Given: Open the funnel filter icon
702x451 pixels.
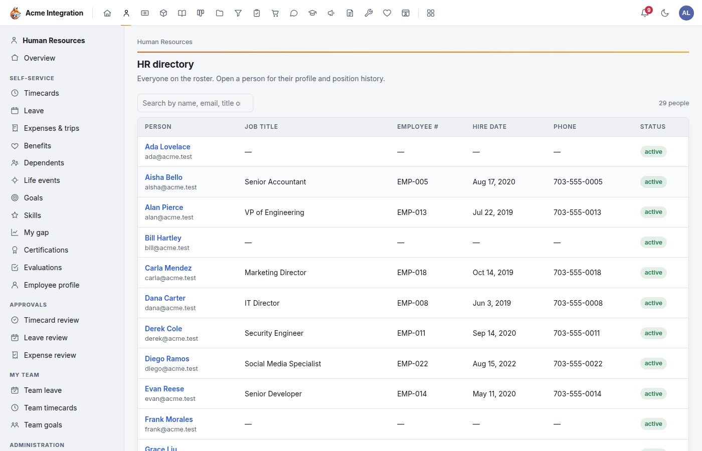Looking at the screenshot, I should coord(238,13).
